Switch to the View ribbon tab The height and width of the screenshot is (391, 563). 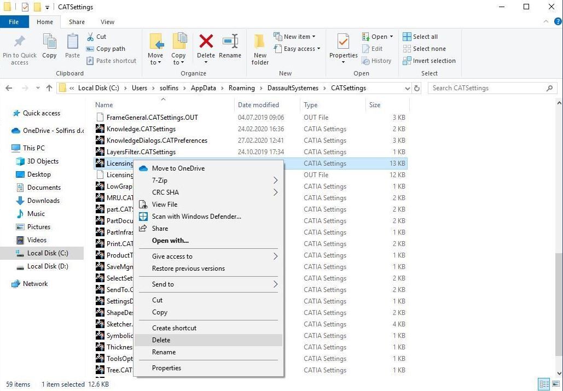107,22
